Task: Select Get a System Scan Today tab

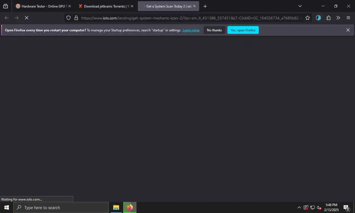Action: click(x=168, y=6)
